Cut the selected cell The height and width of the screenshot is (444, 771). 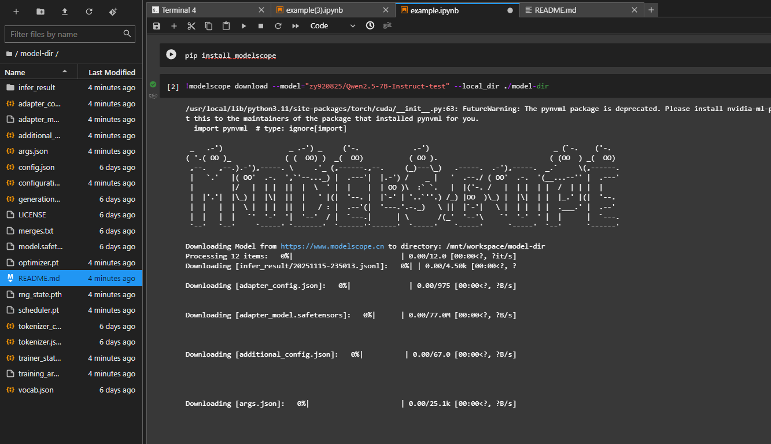191,26
